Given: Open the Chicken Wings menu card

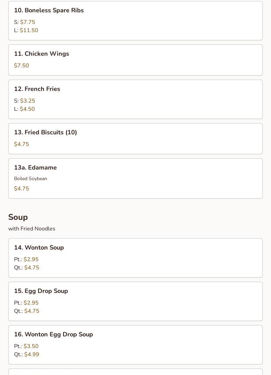Looking at the screenshot, I should [x=135, y=60].
